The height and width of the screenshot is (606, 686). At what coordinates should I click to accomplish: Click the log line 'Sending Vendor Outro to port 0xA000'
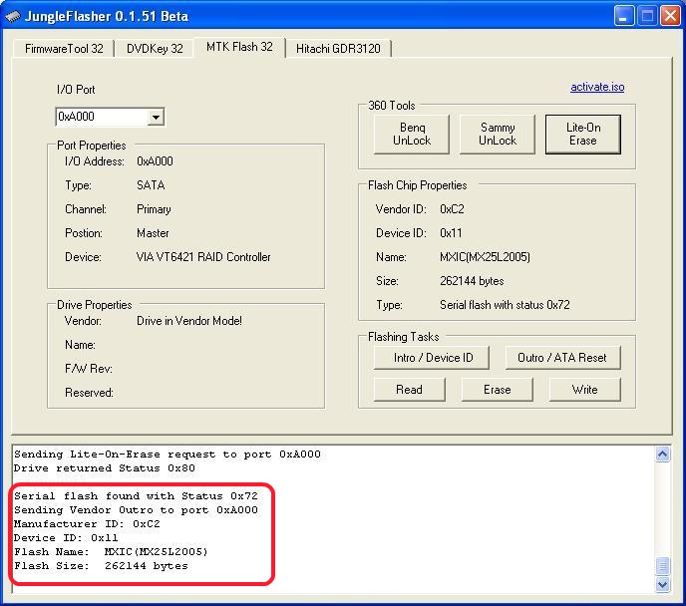point(136,510)
